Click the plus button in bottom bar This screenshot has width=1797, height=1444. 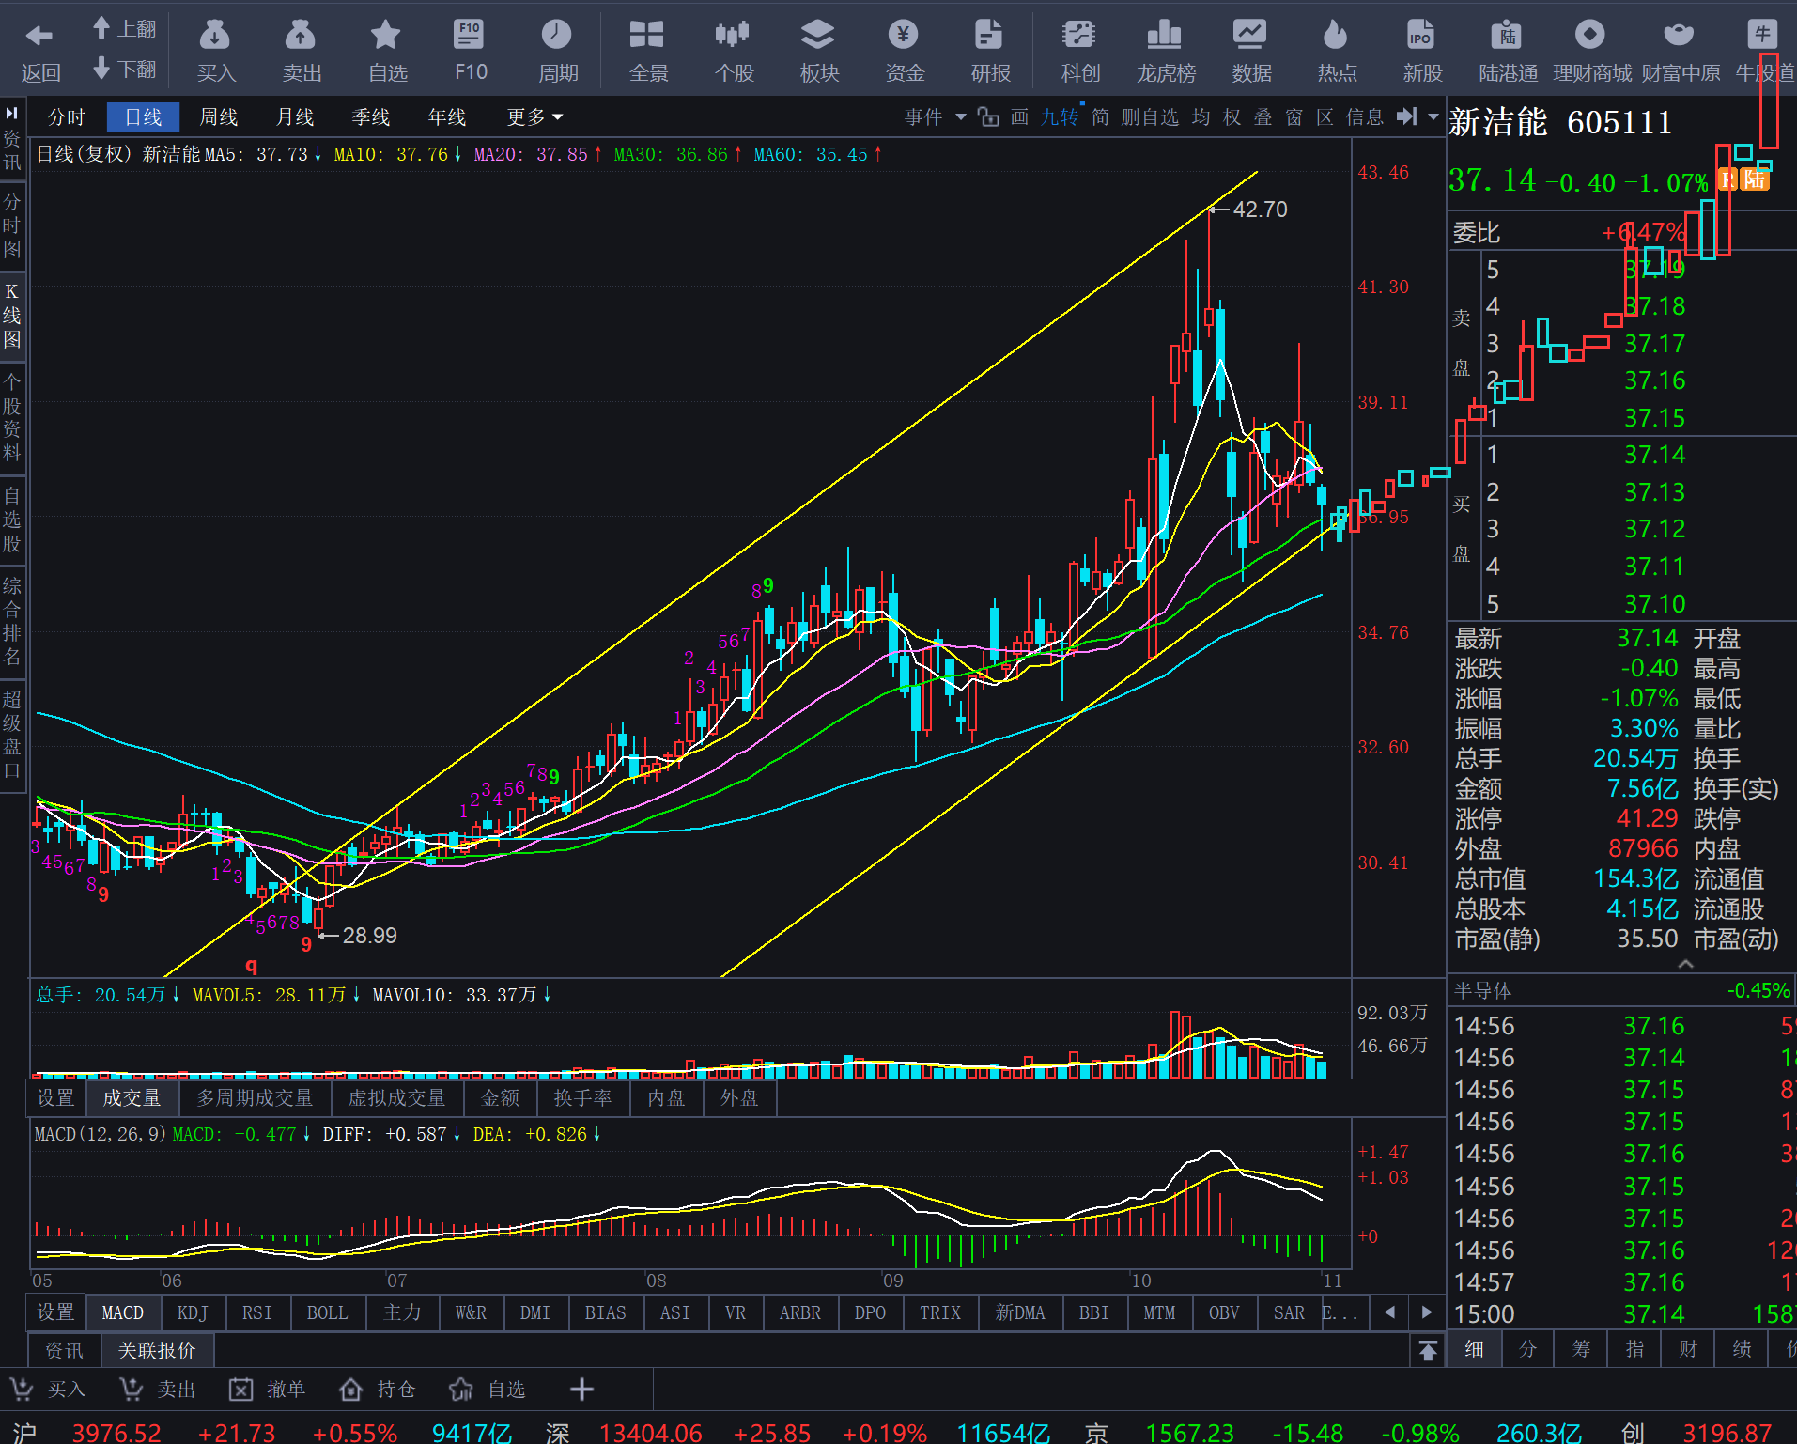581,1390
